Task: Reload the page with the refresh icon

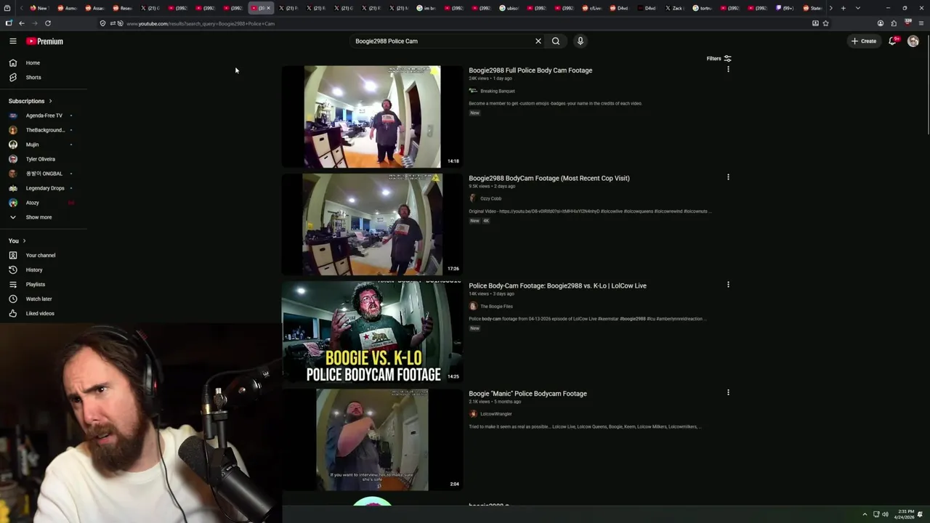Action: [x=48, y=23]
